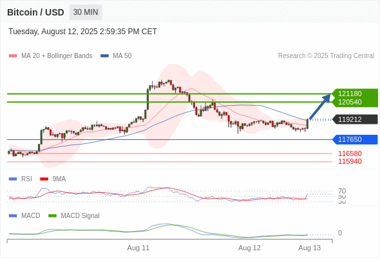Viewport: 380px width, 258px height.
Task: Select the 120540 resistance price label
Action: click(350, 102)
